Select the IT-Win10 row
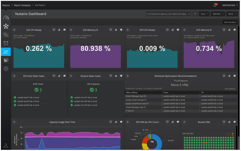This screenshot has height=151, width=241. pyautogui.click(x=181, y=111)
